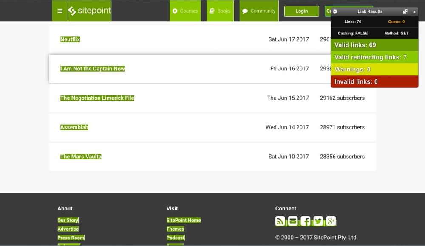Click the 'Wed Jun 14 2017' date
Screen dimensions: 425x246
pyautogui.click(x=287, y=127)
